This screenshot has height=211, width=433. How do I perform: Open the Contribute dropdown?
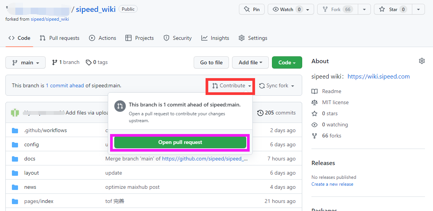tap(232, 86)
